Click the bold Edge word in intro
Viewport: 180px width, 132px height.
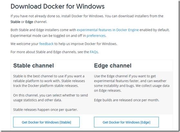pos(29,22)
